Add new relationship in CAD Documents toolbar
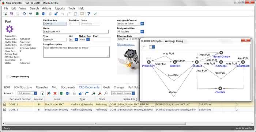 click(42, 93)
